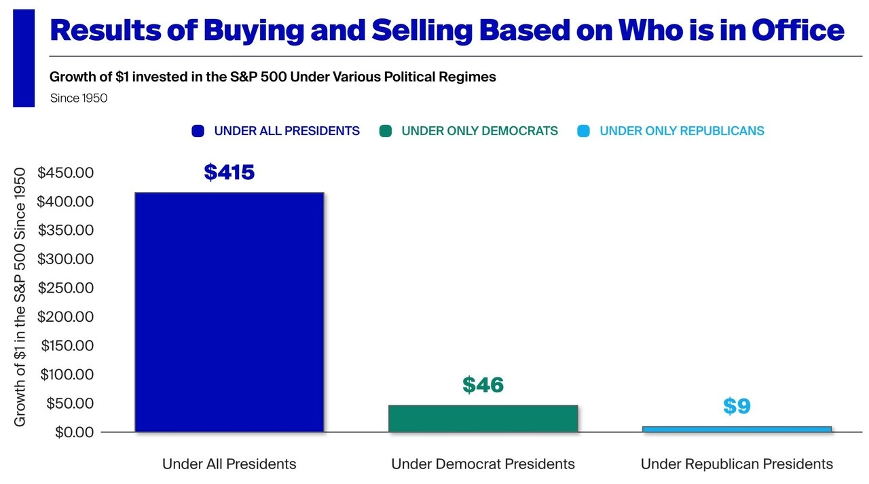869x484 pixels.
Task: Toggle the UNDER ONLY DEMOCRATS legend label
Action: coord(479,131)
